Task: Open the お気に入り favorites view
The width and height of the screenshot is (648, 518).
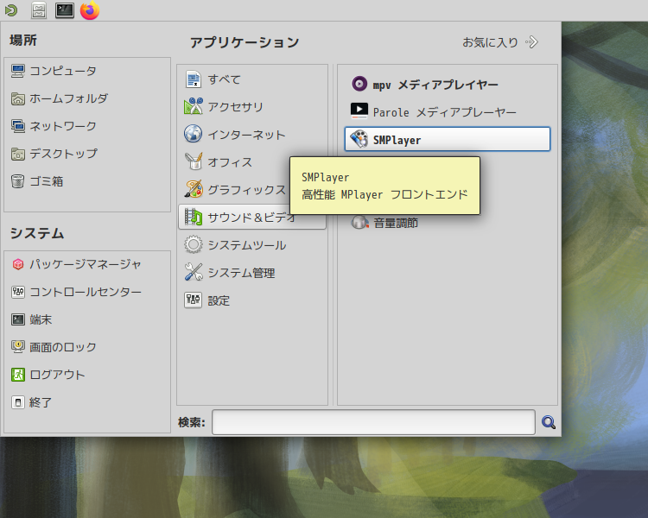Action: [500, 42]
